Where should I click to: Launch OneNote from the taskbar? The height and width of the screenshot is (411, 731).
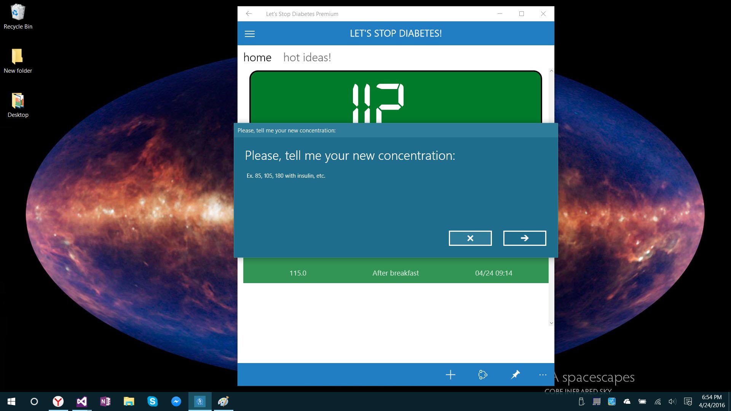click(x=105, y=401)
